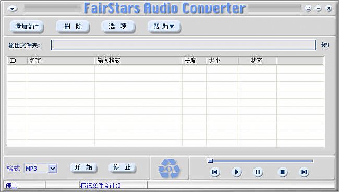The image size is (339, 192).
Task: Sort by the 大小 size column header
Action: 222,61
